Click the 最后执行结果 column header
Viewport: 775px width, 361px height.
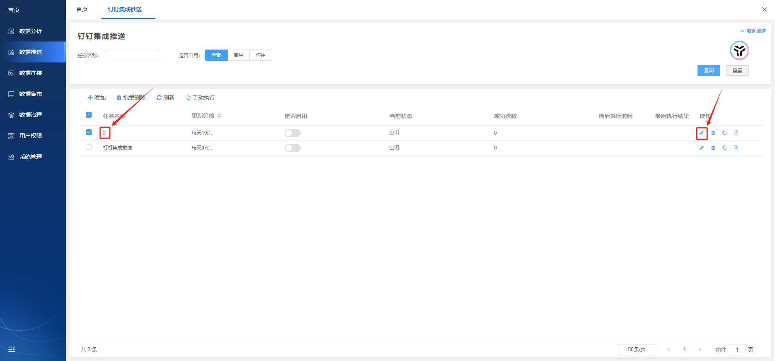(x=672, y=116)
